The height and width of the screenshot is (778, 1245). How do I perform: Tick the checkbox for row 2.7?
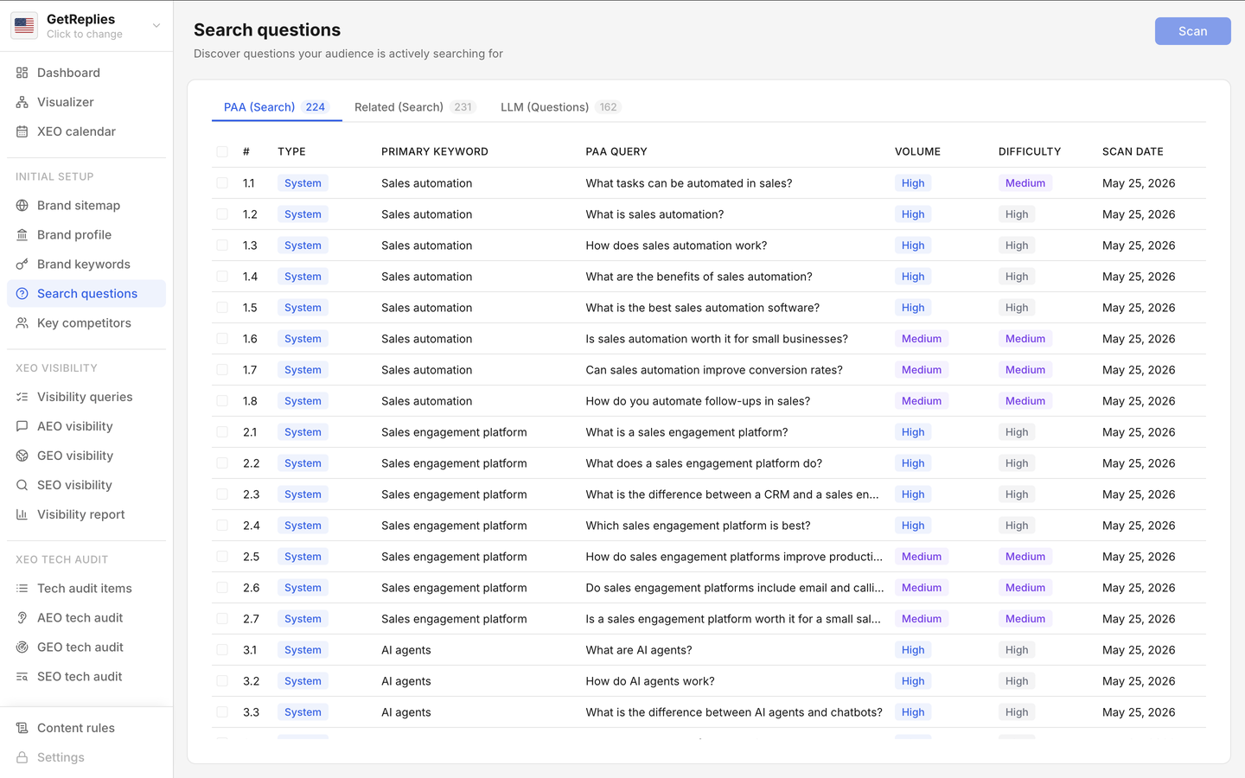point(222,619)
